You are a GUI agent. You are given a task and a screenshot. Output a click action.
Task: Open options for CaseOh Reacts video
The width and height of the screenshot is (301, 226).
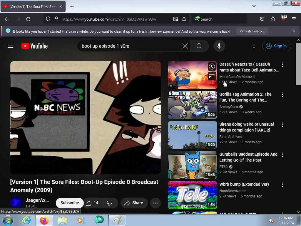click(282, 65)
